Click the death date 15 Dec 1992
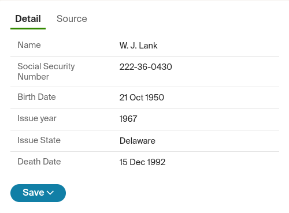This screenshot has width=289, height=213. [142, 162]
